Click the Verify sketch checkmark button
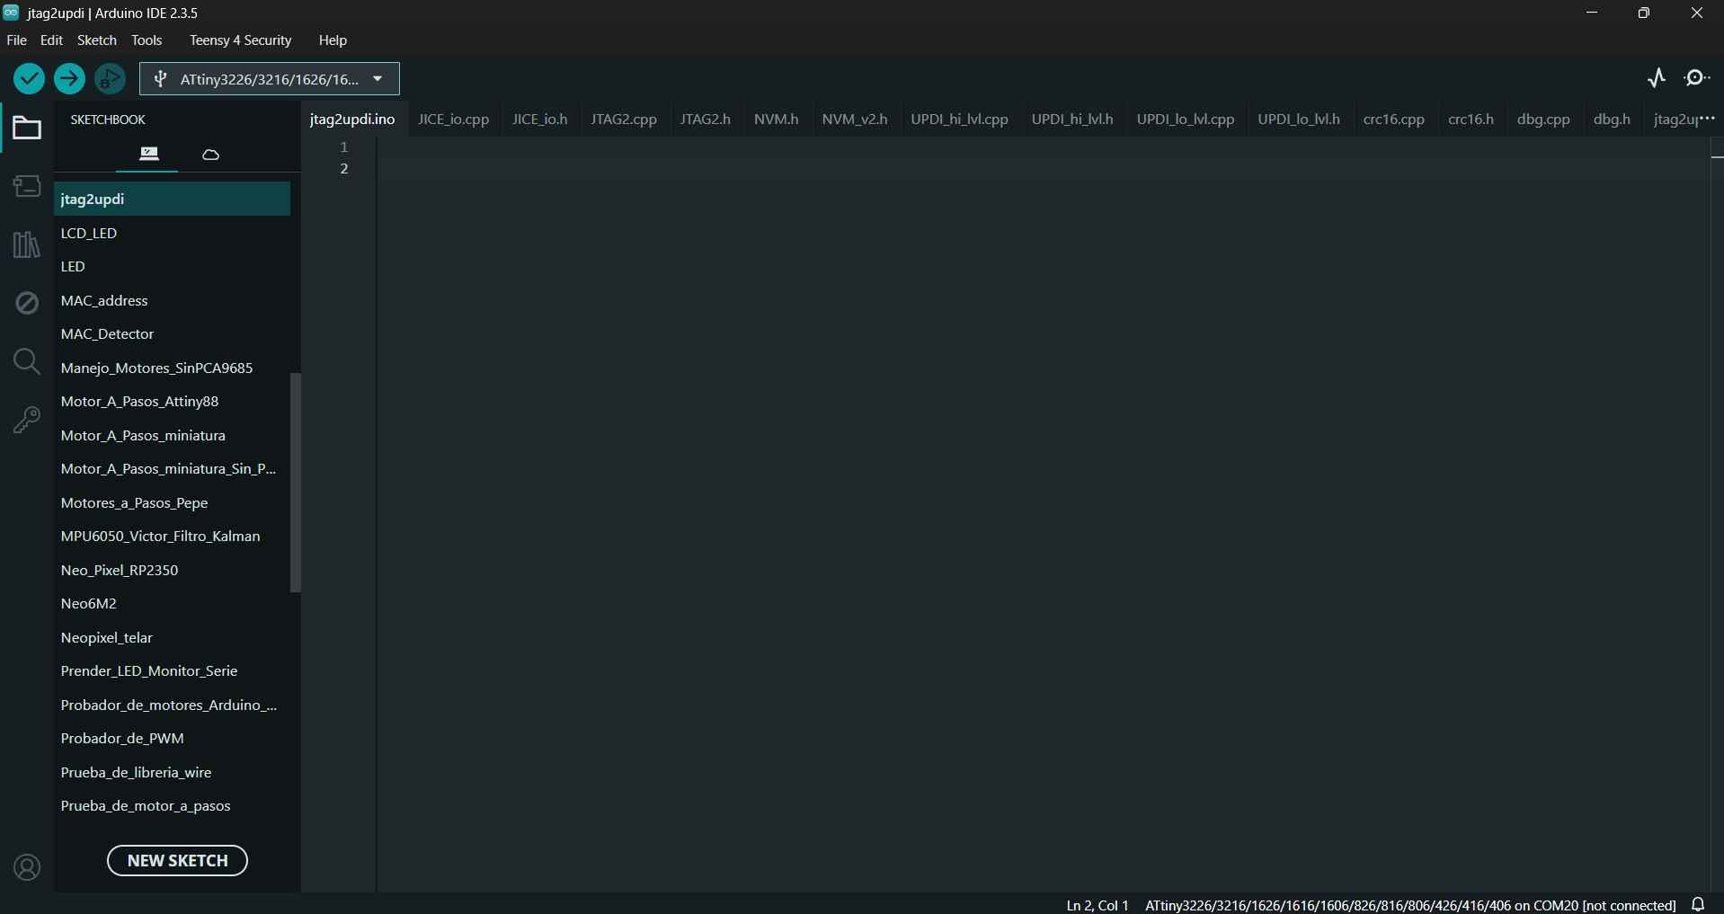 29,79
